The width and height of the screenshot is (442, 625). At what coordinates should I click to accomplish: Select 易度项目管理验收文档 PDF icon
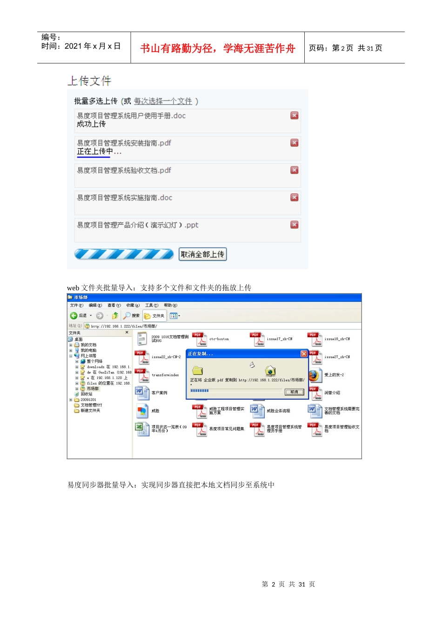tap(315, 429)
